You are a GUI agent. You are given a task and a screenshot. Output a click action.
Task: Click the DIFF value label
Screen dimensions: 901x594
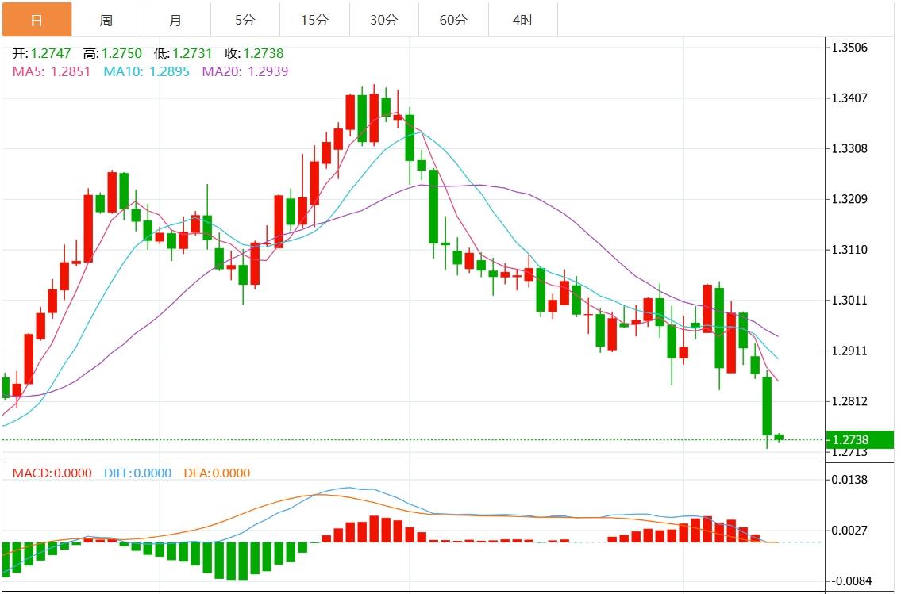[x=137, y=473]
